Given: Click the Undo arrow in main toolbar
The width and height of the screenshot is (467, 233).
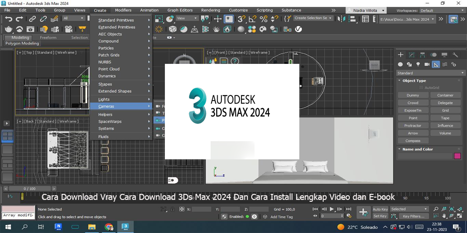Looking at the screenshot, I should [8, 19].
